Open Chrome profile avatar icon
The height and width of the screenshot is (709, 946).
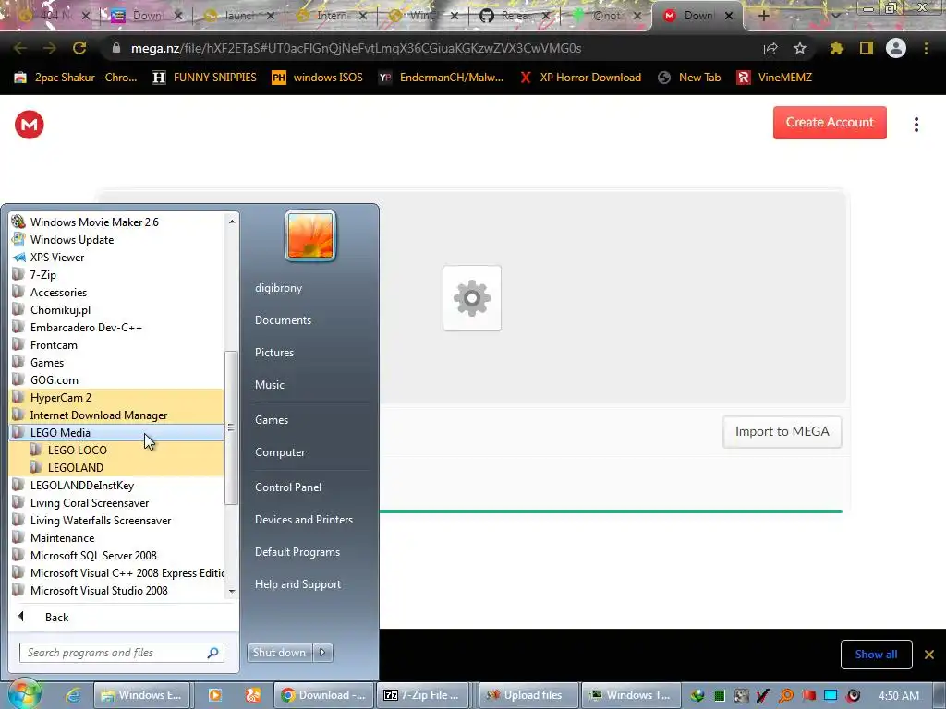pyautogui.click(x=896, y=48)
